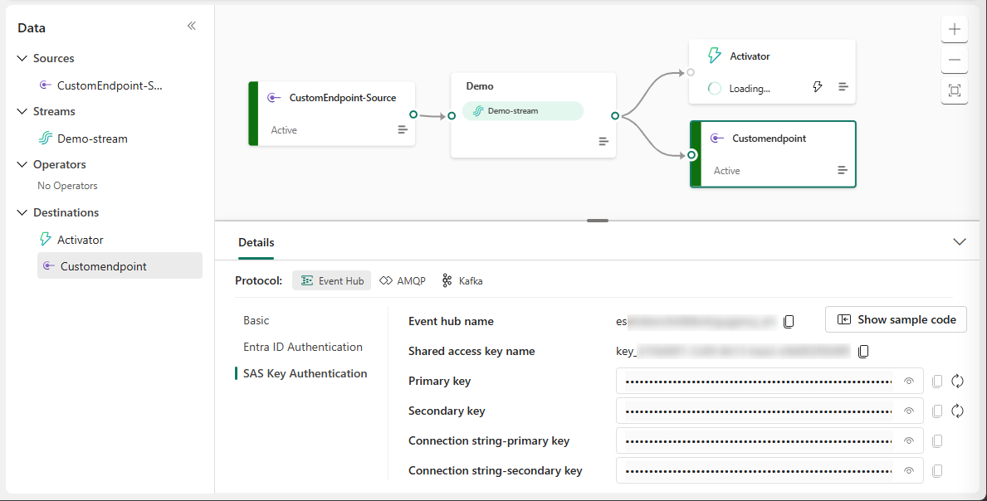The image size is (987, 501).
Task: Copy the Event hub name value
Action: coord(789,322)
